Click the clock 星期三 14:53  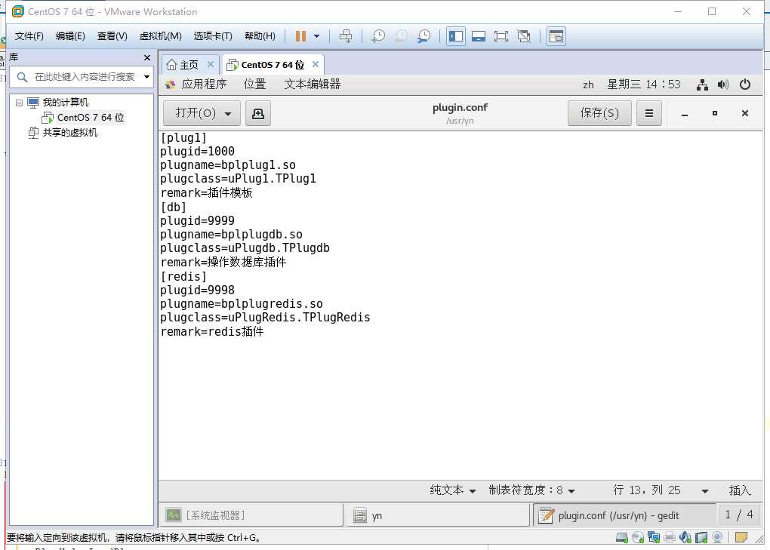[x=644, y=84]
